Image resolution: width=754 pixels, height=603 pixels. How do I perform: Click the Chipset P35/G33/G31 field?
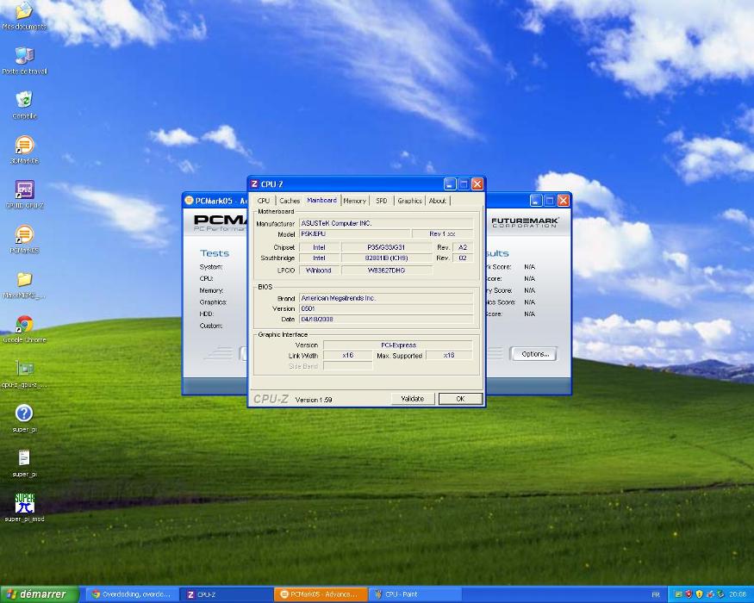click(386, 247)
